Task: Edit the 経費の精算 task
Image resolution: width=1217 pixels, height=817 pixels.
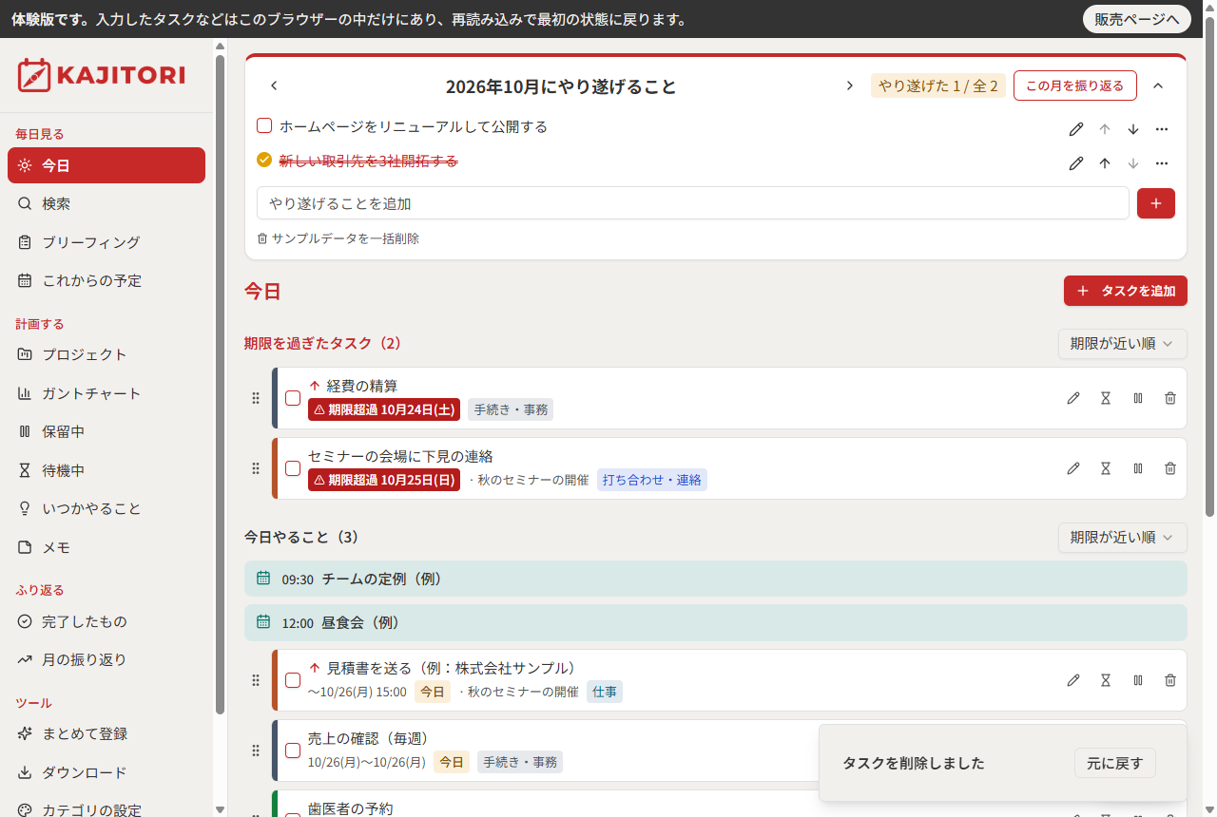Action: pos(1073,398)
